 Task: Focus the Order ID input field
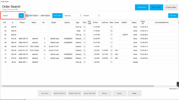coord(10,16)
